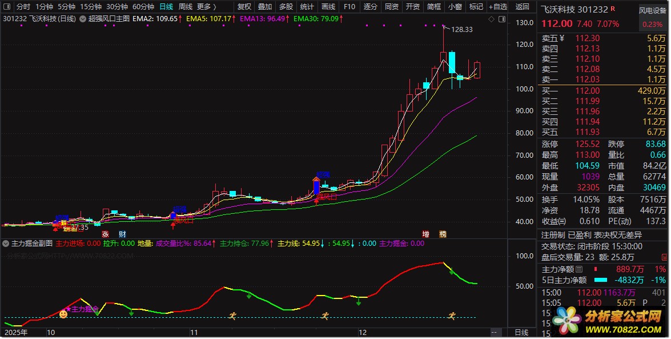Open the 统计 statistics tool
This screenshot has width=671, height=339.
point(307,6)
